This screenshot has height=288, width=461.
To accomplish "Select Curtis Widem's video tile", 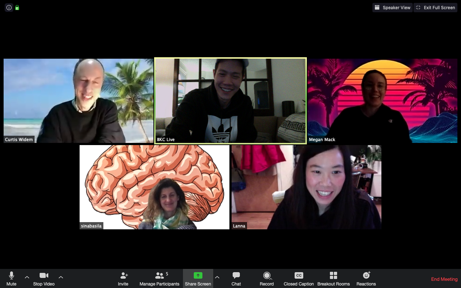I will pyautogui.click(x=79, y=101).
